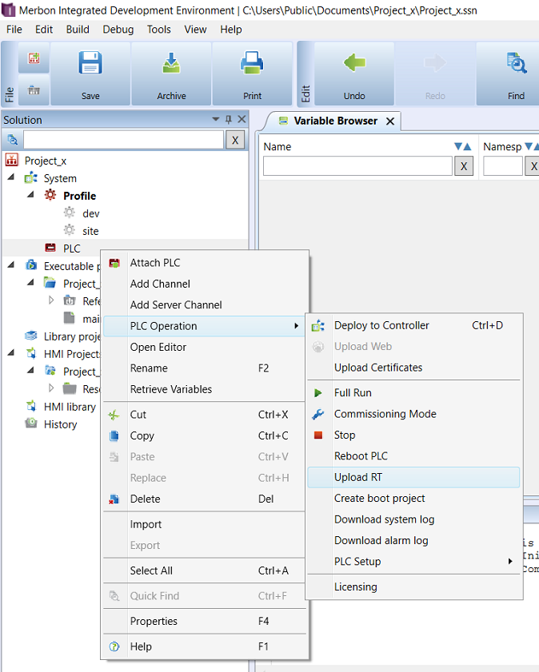The image size is (539, 672).
Task: Click the Delete icon in context menu
Action: 114,499
